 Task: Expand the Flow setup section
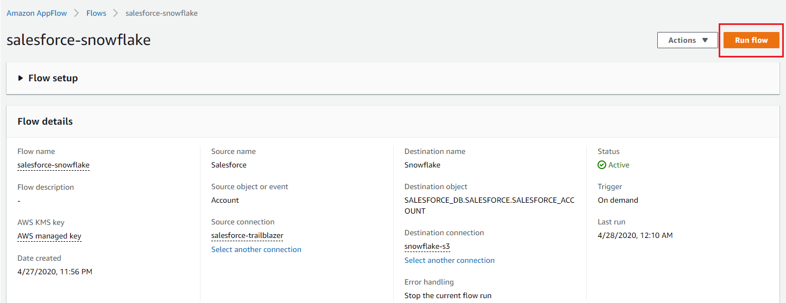[x=53, y=78]
